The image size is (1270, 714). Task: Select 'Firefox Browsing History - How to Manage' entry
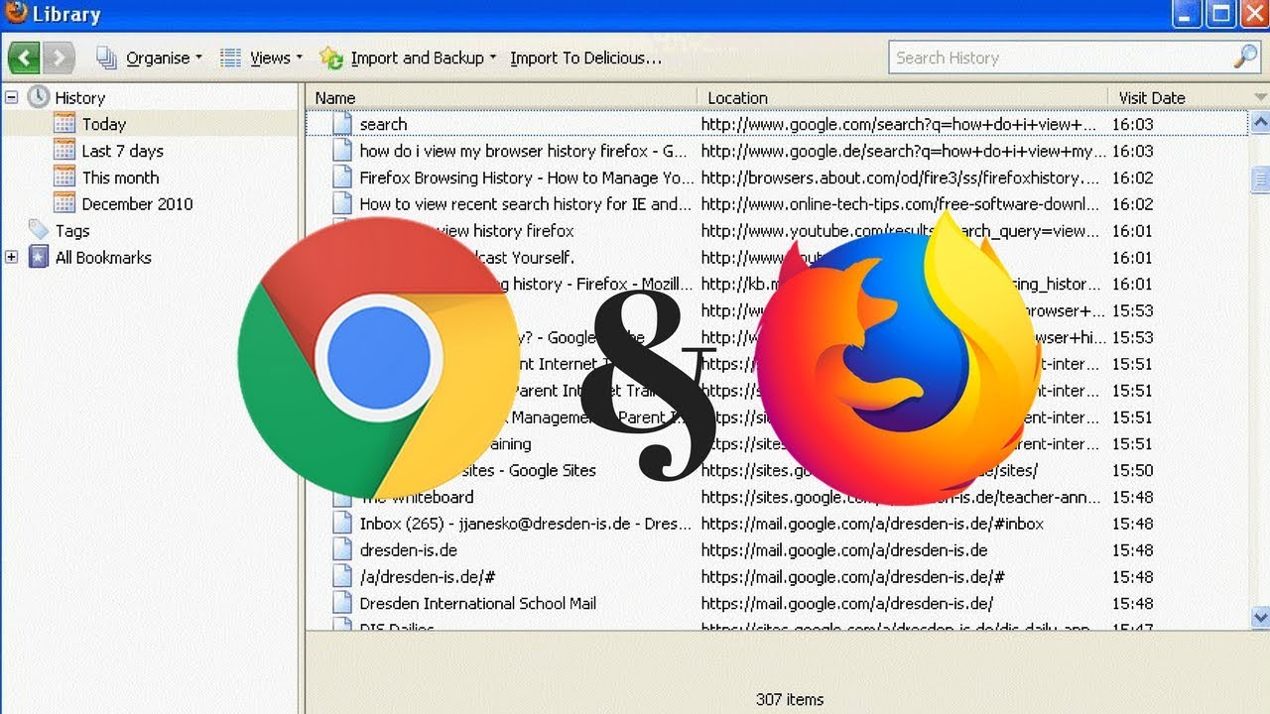(x=777, y=178)
